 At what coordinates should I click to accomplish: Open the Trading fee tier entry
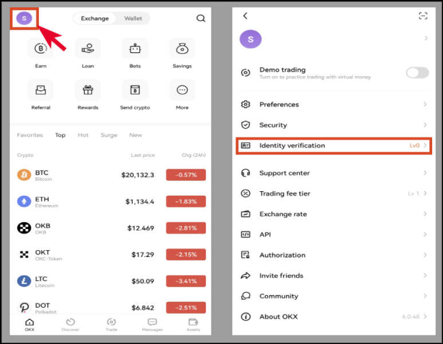click(334, 193)
